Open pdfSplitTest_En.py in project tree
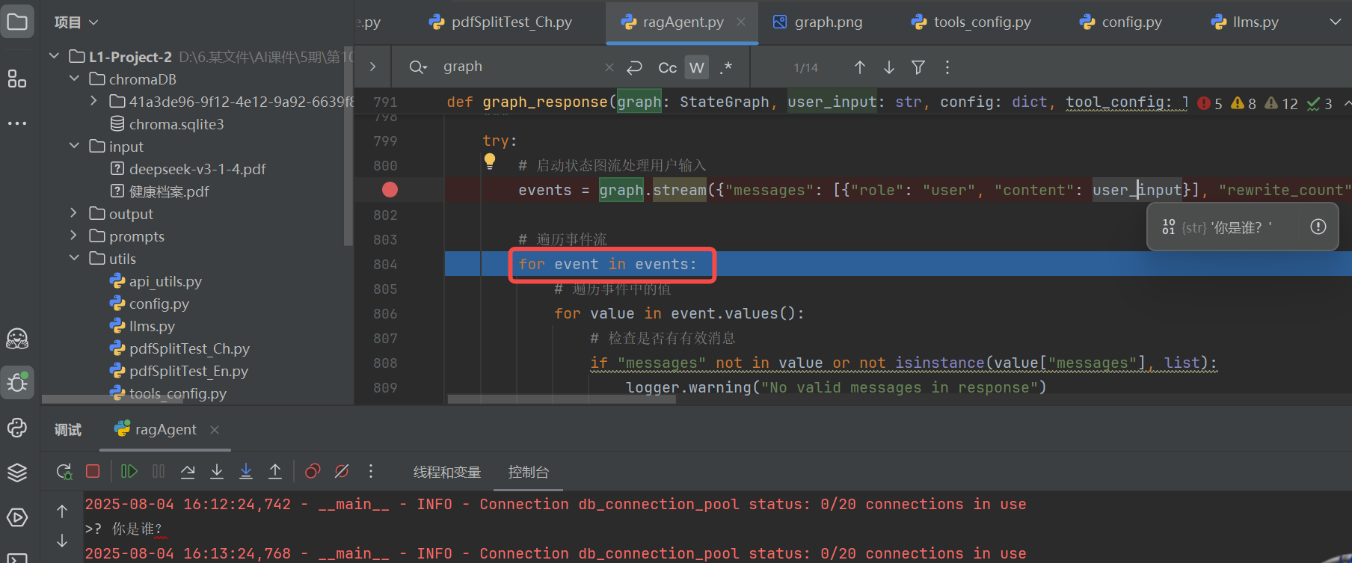The width and height of the screenshot is (1352, 563). (x=188, y=371)
